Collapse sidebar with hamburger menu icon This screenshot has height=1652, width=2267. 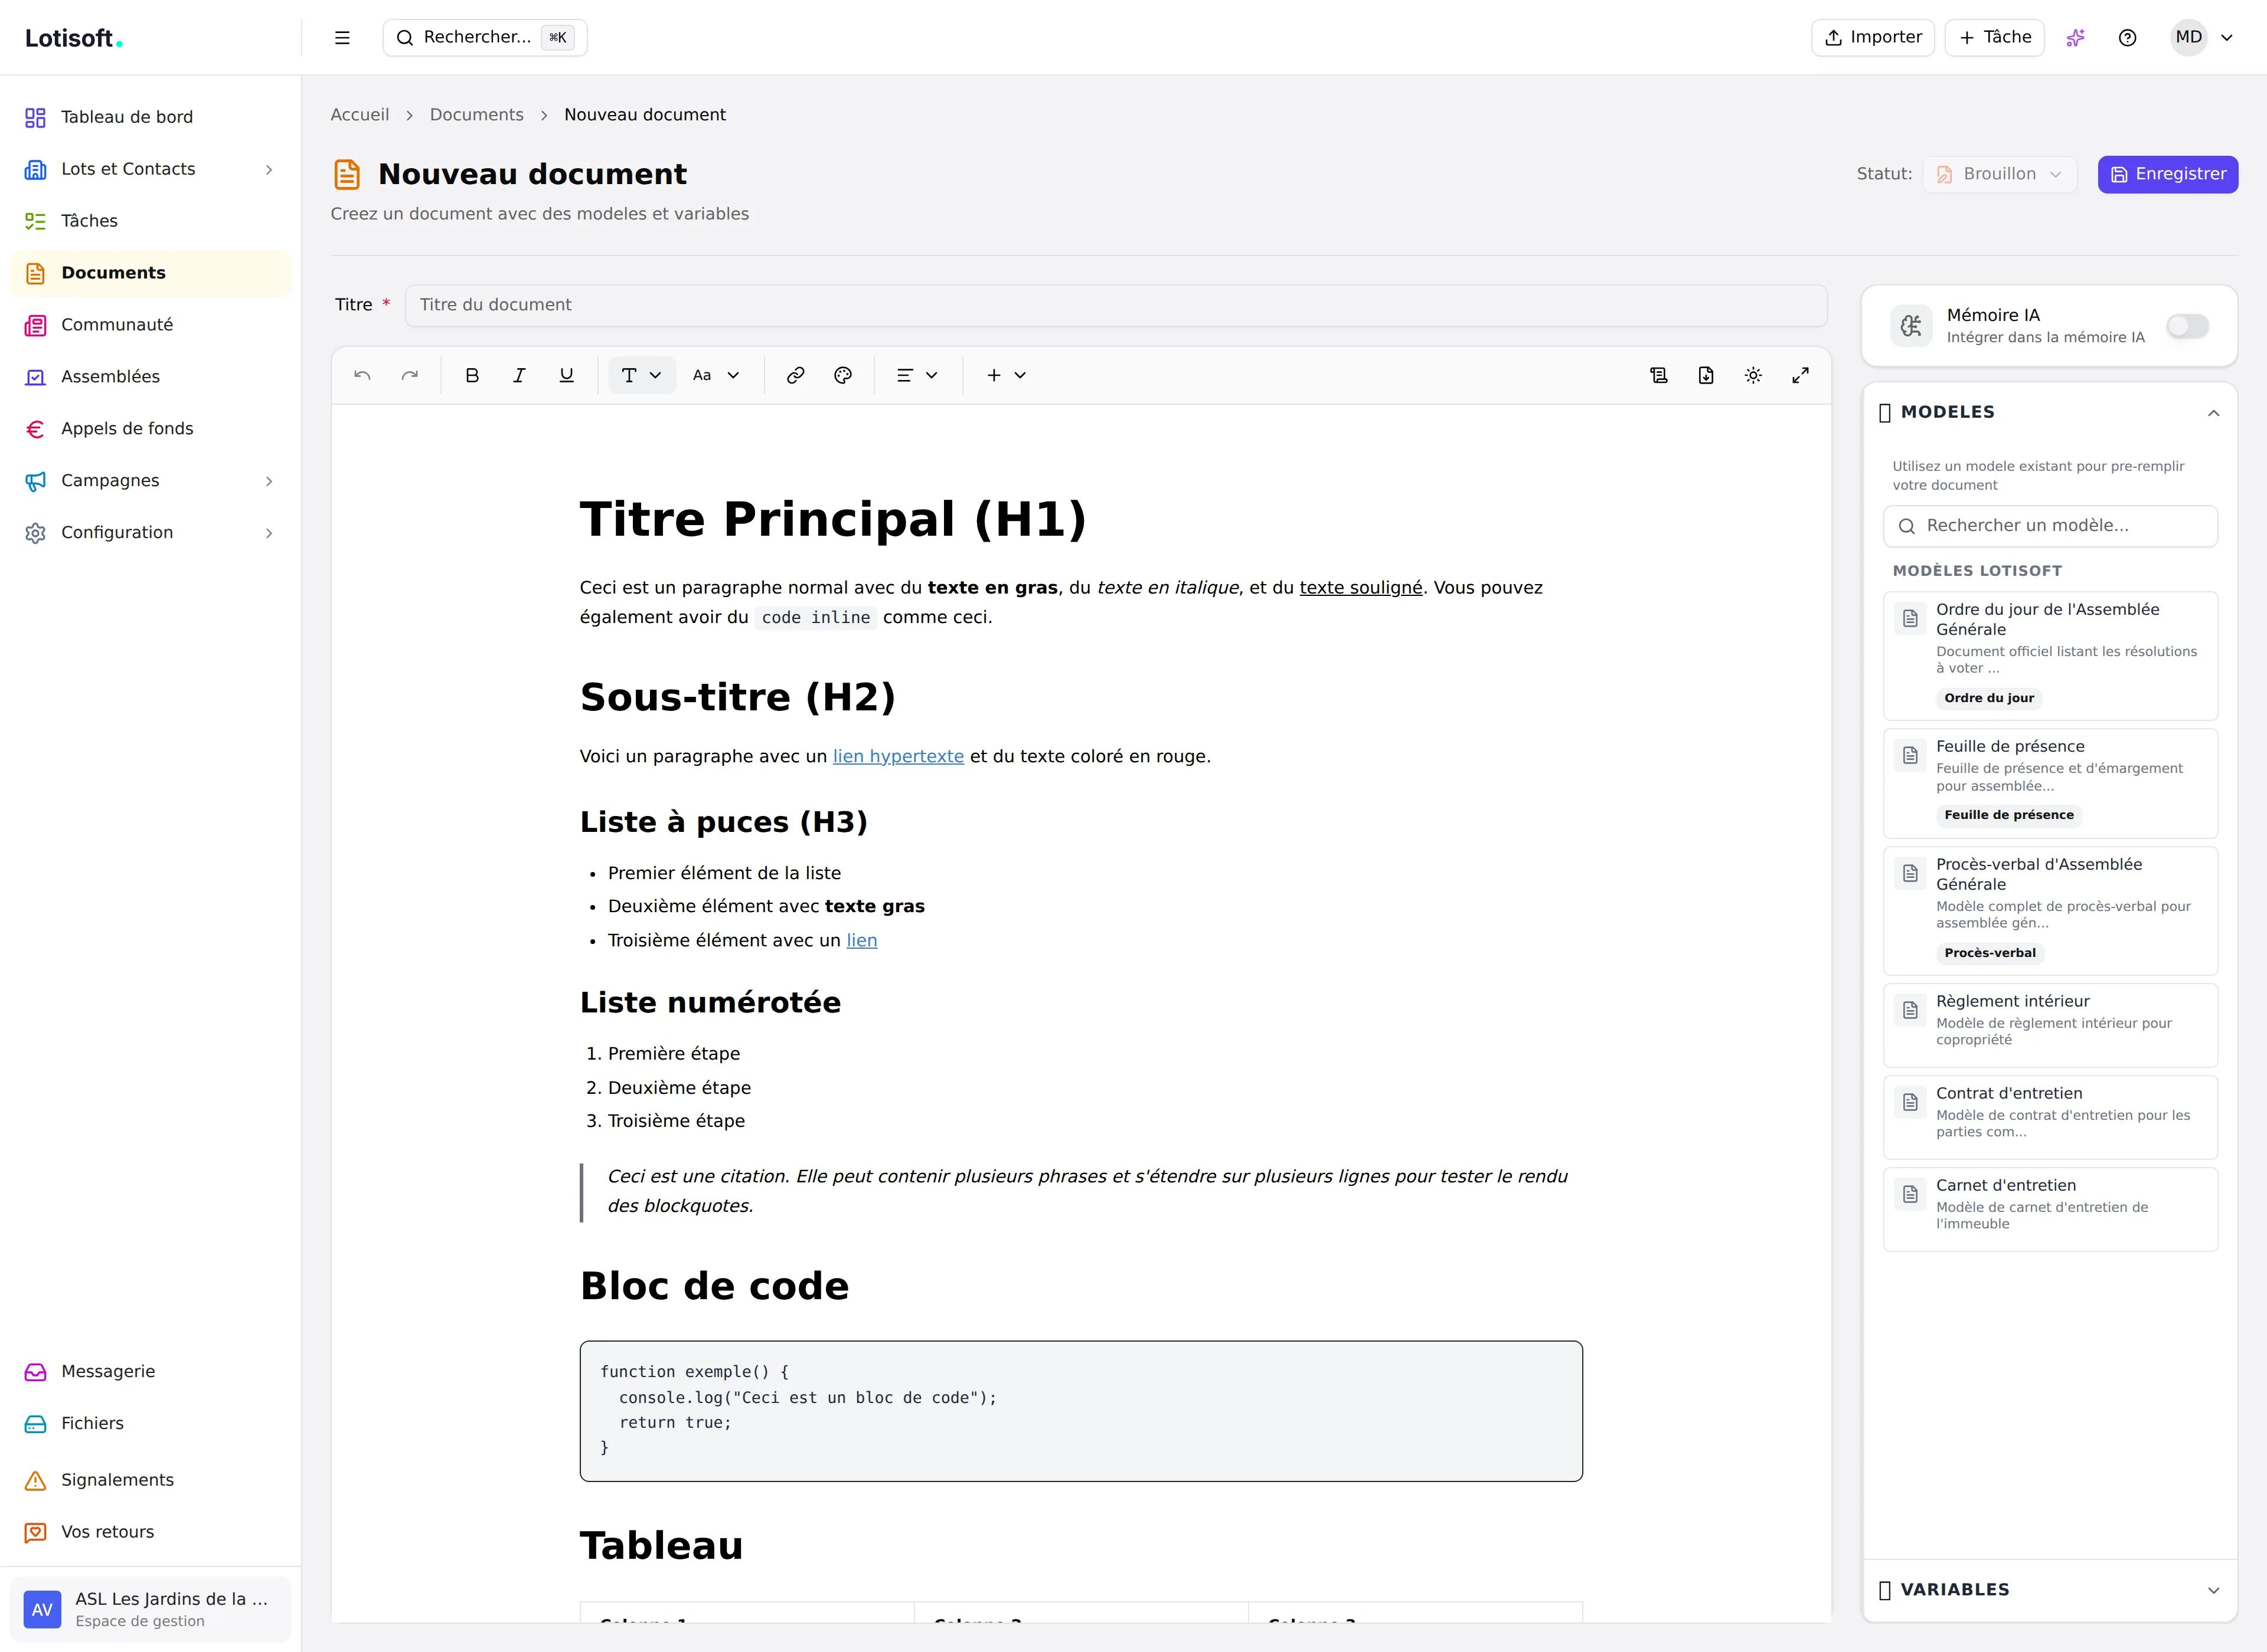[342, 37]
